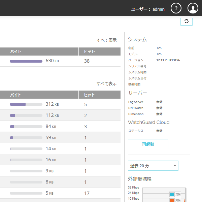Click the 受信 orange legend swatch
The height and width of the screenshot is (202, 202).
pos(172,200)
